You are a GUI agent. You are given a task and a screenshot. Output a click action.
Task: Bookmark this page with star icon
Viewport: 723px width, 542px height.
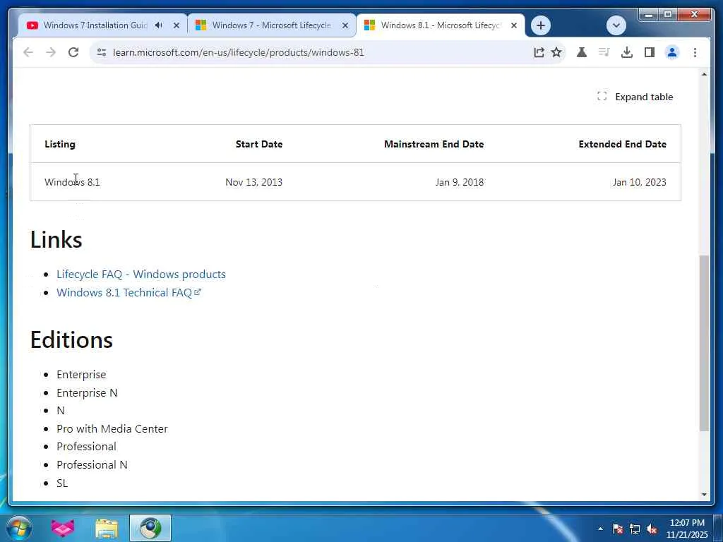[x=556, y=52]
